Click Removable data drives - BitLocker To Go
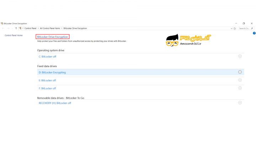Screen dimensions: 256x142 (60, 98)
